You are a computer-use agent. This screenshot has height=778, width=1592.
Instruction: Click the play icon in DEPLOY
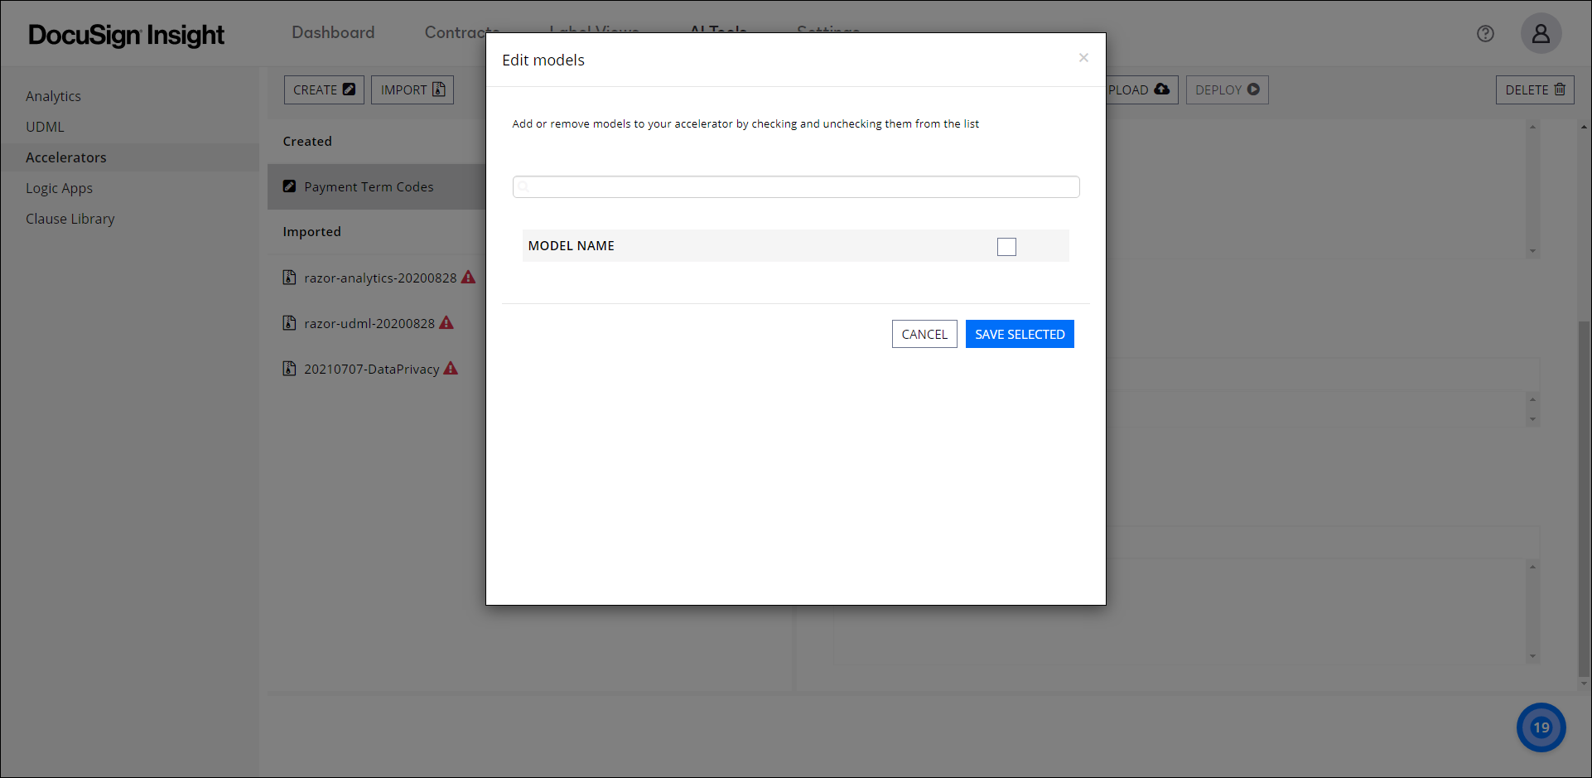(1253, 89)
